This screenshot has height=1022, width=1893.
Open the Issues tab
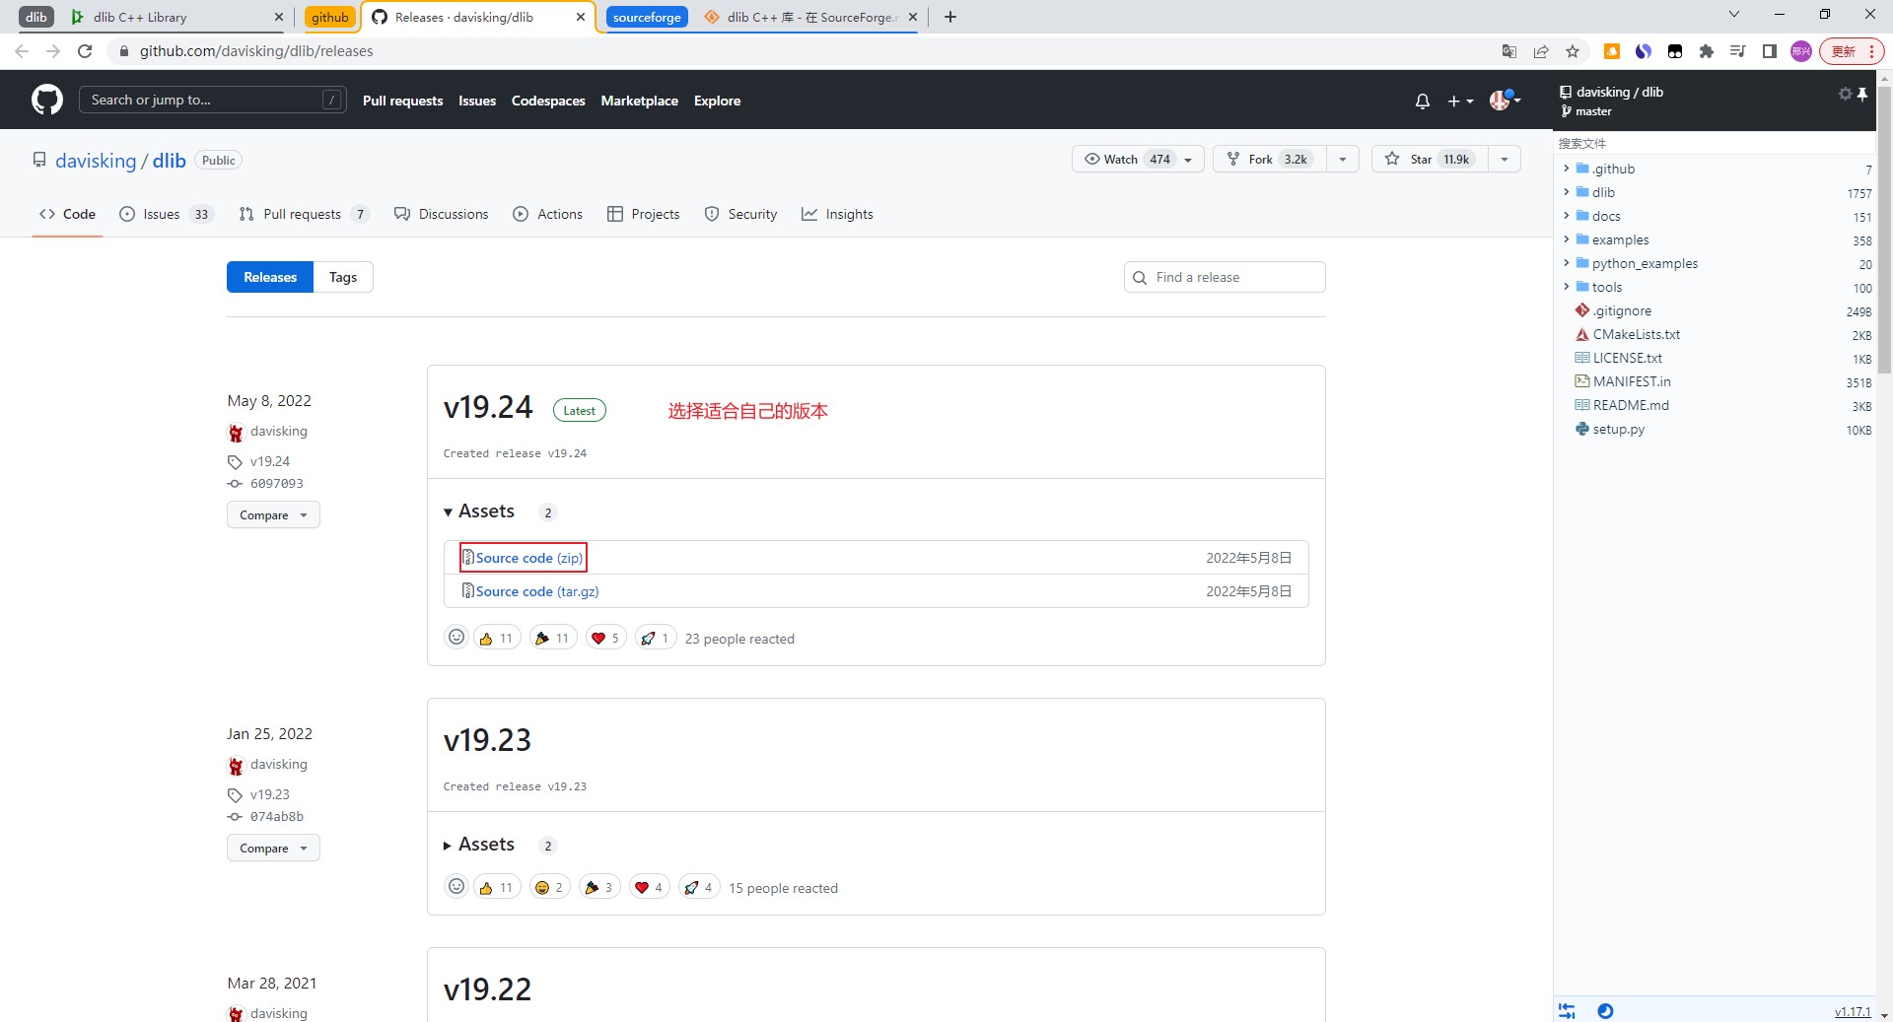click(x=166, y=214)
